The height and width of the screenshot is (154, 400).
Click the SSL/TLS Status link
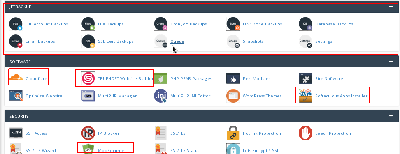(x=185, y=150)
